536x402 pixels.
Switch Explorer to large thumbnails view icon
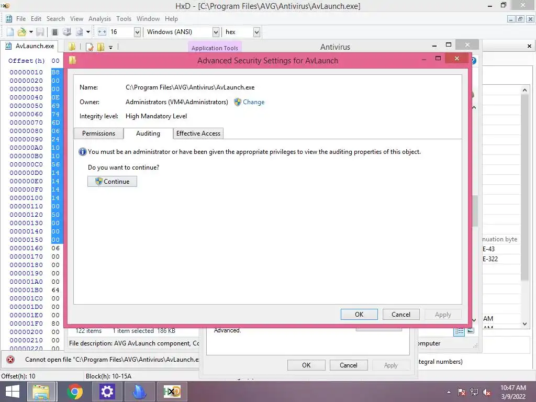click(x=471, y=330)
